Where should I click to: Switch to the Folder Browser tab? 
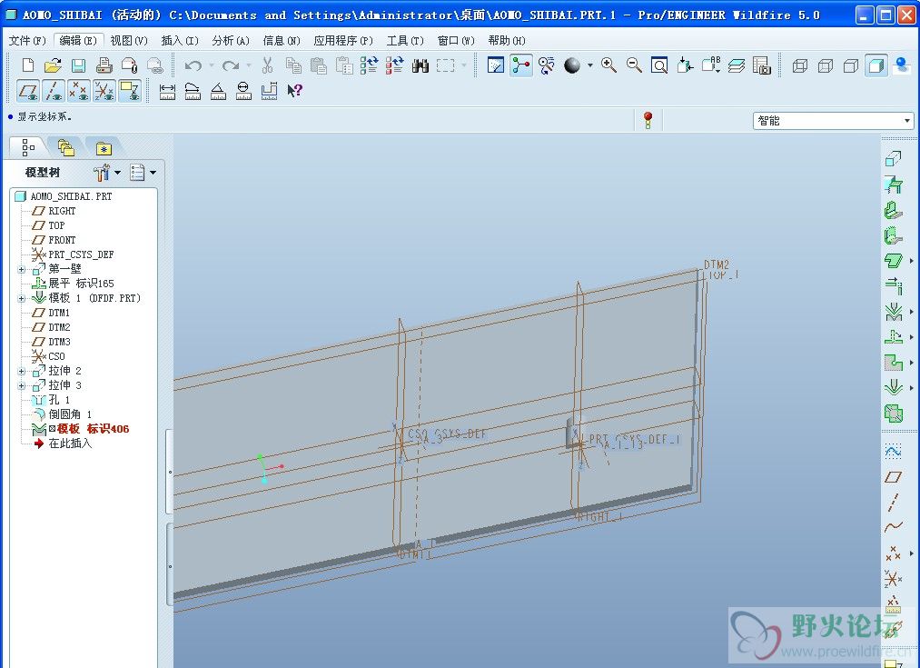(65, 146)
